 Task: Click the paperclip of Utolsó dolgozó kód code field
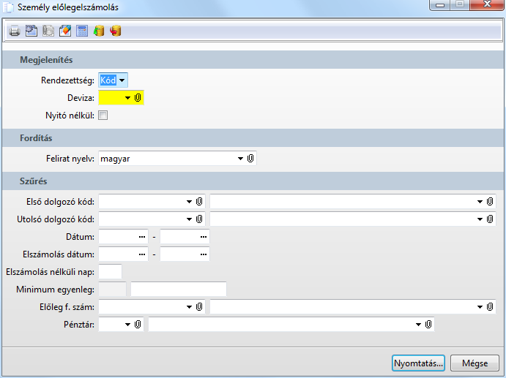coord(199,219)
